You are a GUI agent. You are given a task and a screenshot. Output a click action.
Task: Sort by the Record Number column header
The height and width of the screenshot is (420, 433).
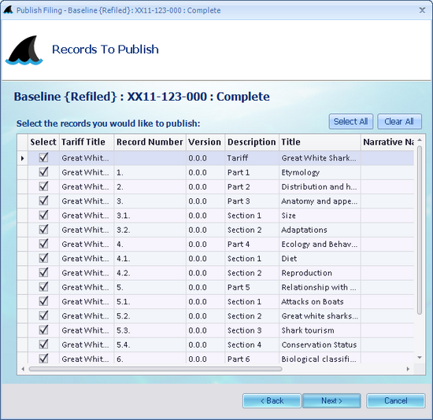click(x=150, y=142)
